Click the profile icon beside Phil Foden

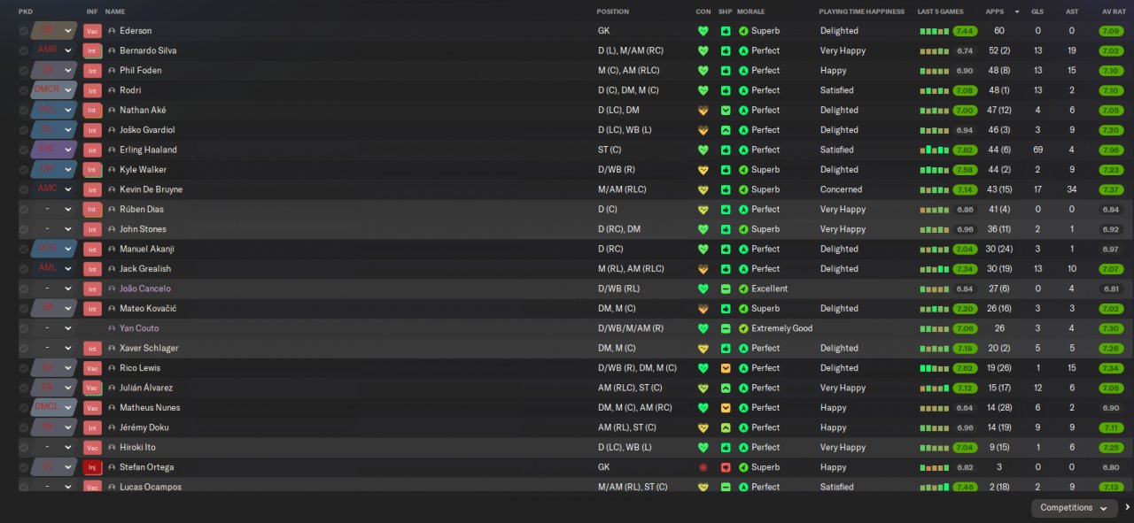pyautogui.click(x=112, y=71)
